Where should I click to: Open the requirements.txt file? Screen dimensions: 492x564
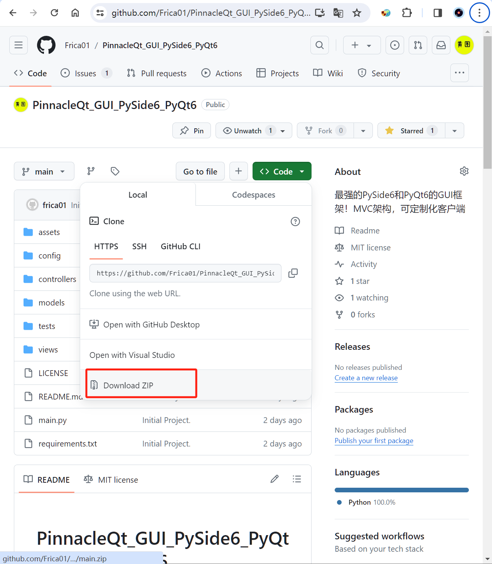click(67, 443)
